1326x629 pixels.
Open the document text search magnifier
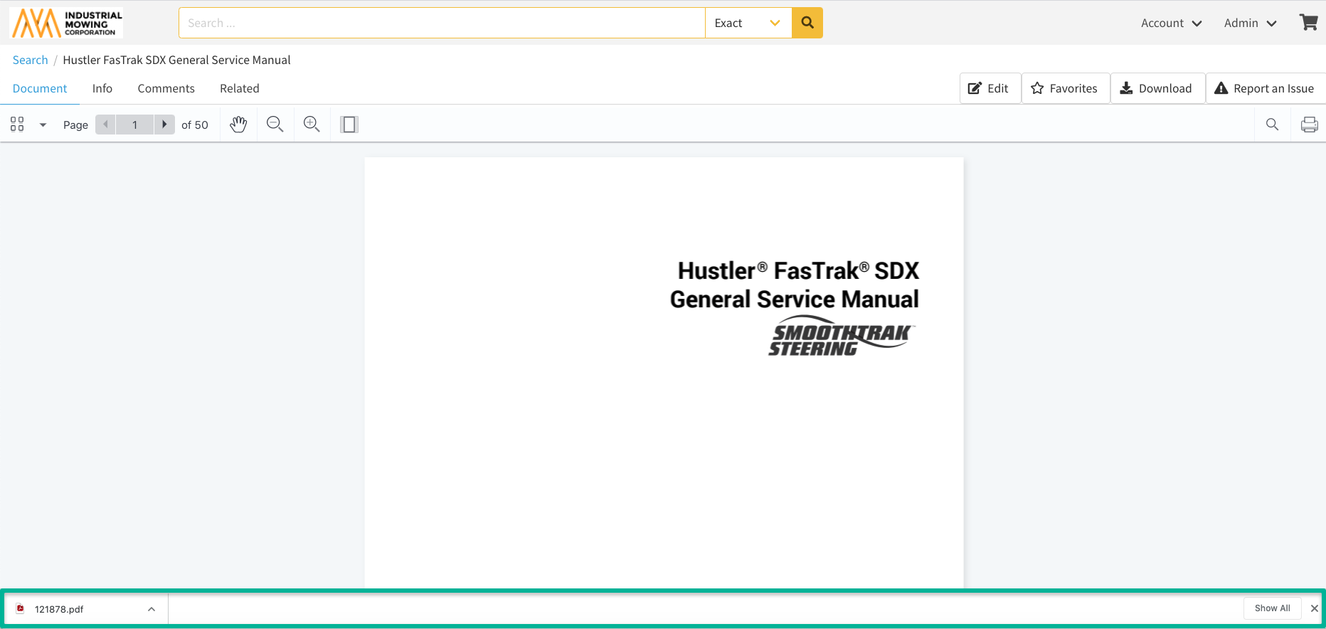[1272, 125]
